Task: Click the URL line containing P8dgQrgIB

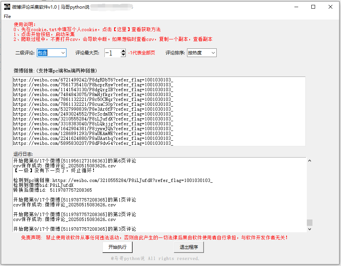Action: [93, 90]
